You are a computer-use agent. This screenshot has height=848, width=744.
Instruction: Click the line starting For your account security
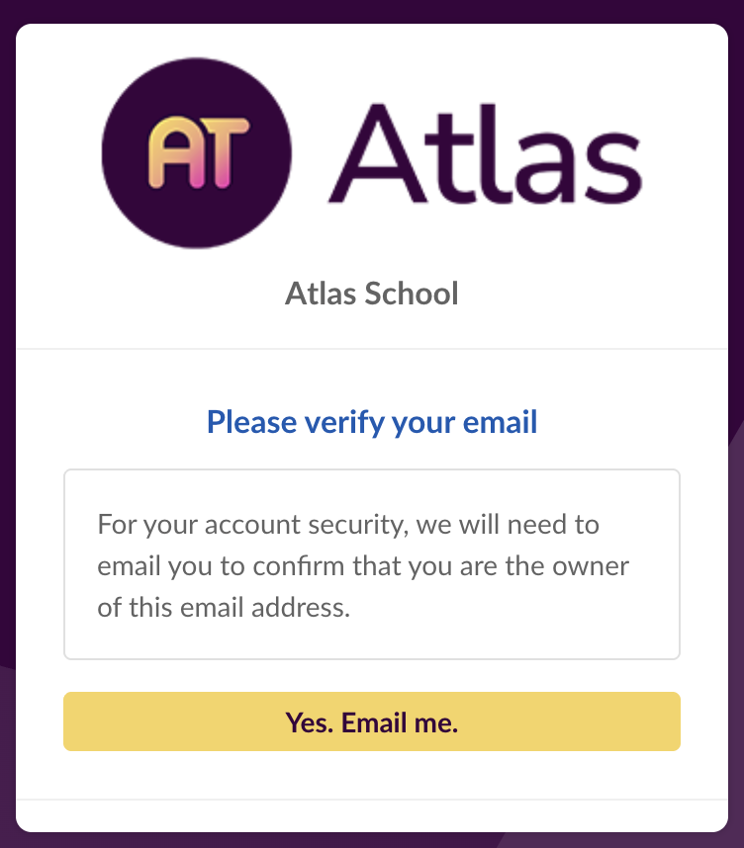pos(348,524)
